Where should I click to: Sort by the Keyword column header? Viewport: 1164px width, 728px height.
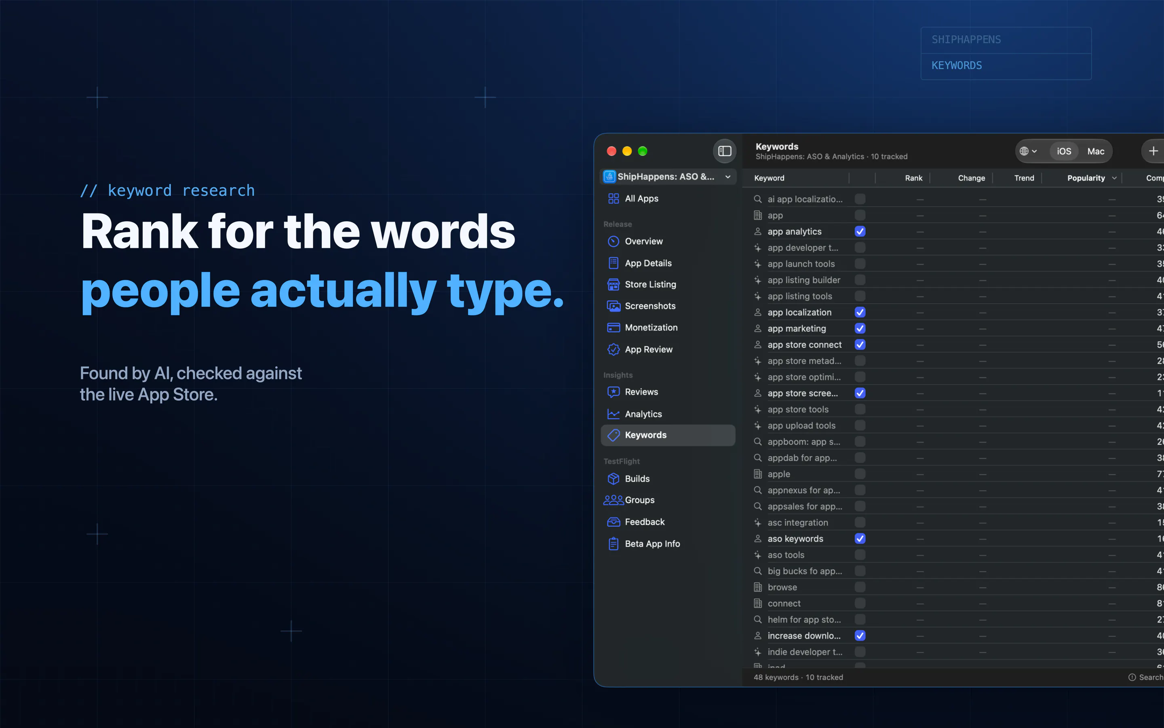point(769,178)
